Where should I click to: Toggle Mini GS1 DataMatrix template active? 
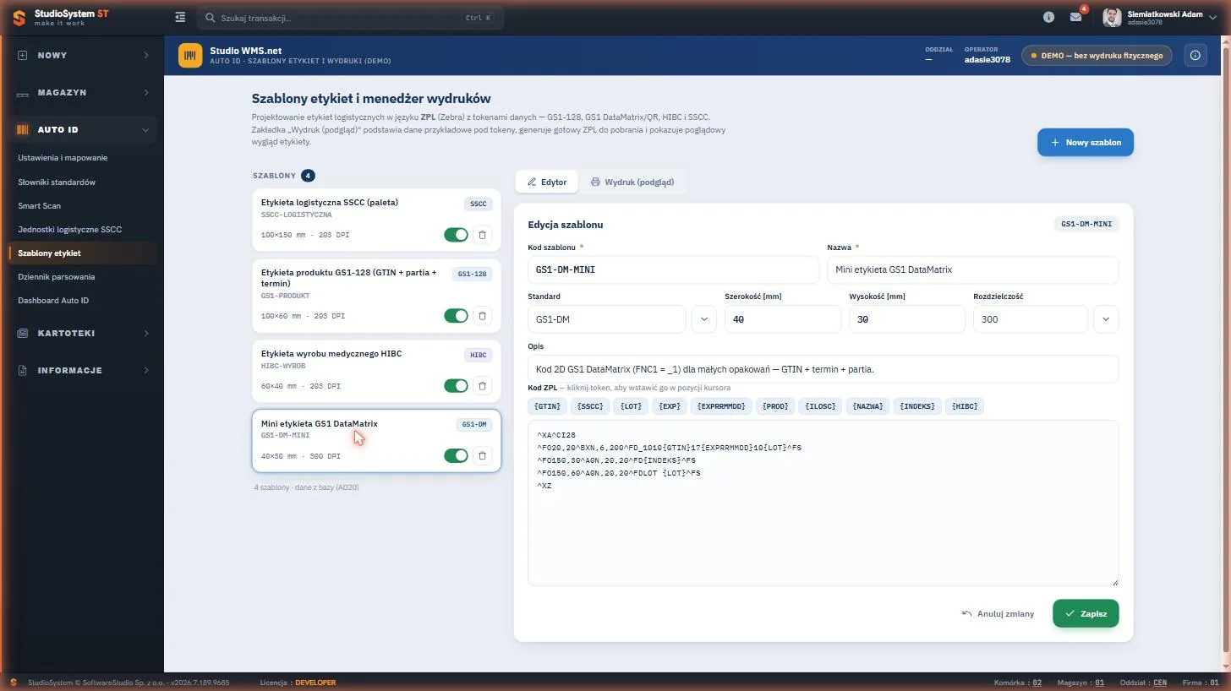tap(456, 456)
